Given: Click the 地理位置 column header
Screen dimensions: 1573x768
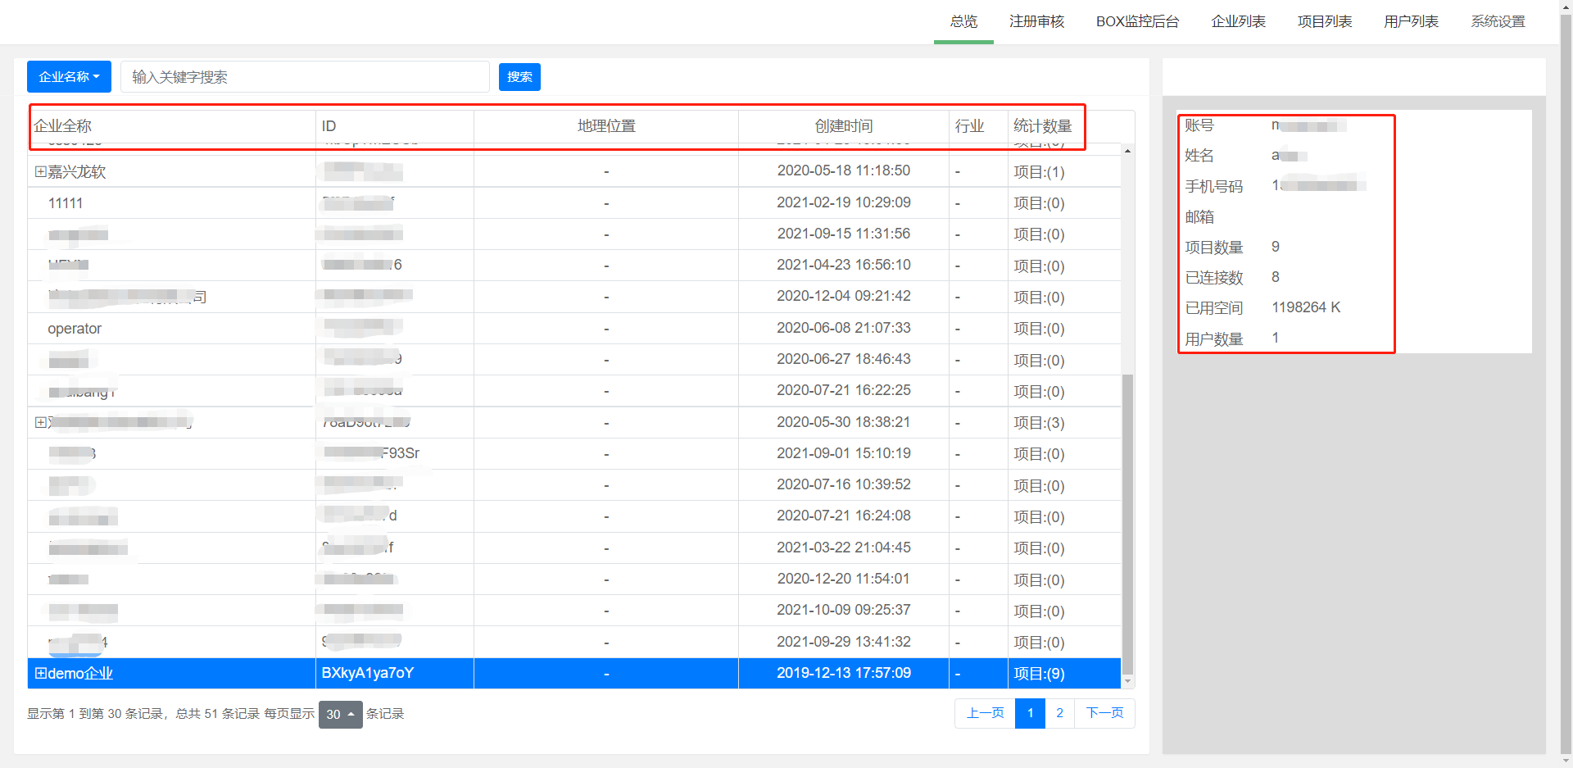Looking at the screenshot, I should 606,126.
